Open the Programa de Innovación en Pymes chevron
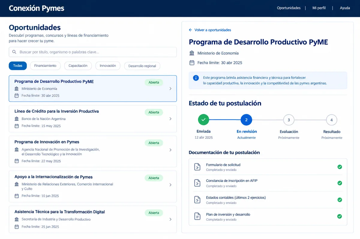 [170, 150]
